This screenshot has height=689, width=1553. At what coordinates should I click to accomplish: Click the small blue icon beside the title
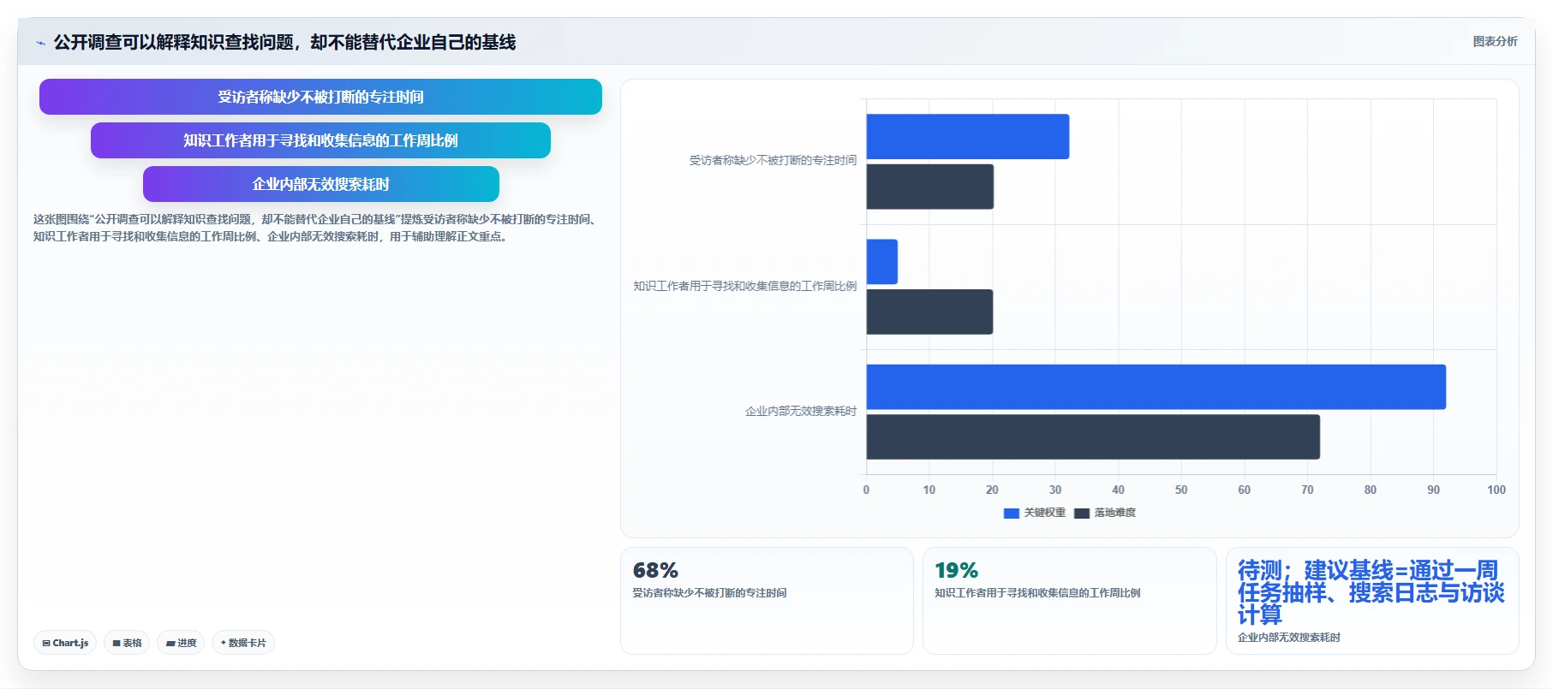click(x=40, y=43)
